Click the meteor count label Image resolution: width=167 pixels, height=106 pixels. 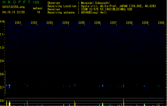click(x=38, y=8)
